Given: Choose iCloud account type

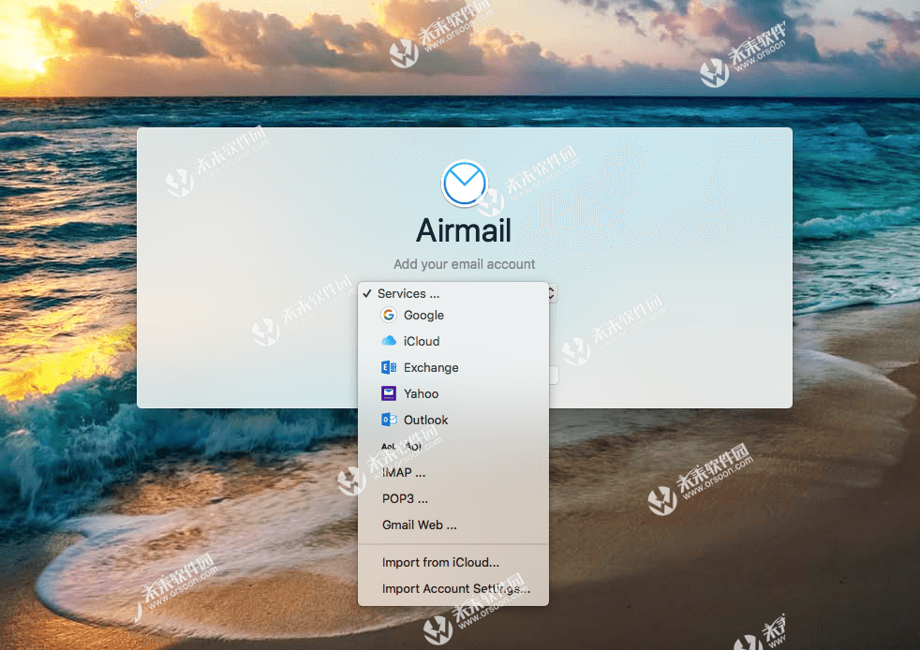Looking at the screenshot, I should pyautogui.click(x=453, y=341).
